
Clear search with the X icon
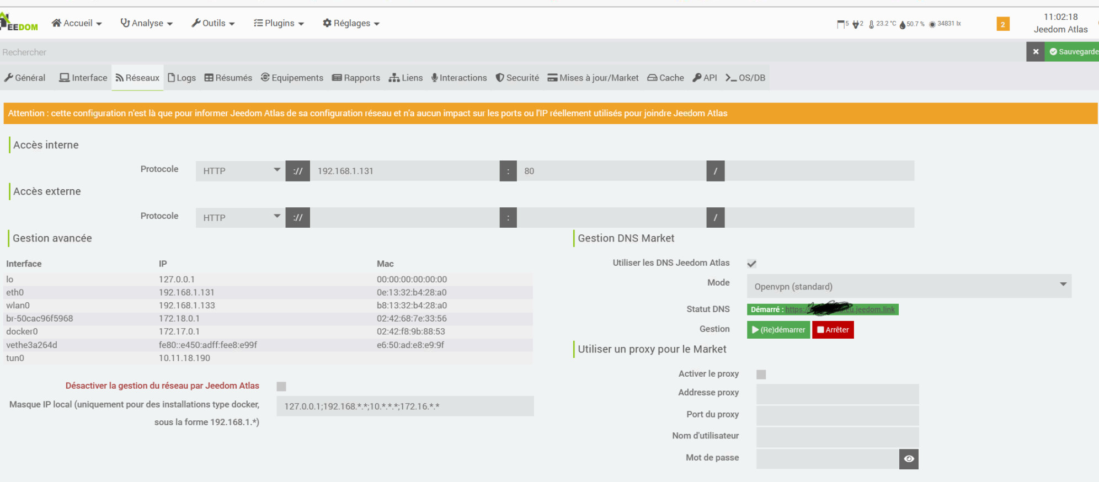1036,52
